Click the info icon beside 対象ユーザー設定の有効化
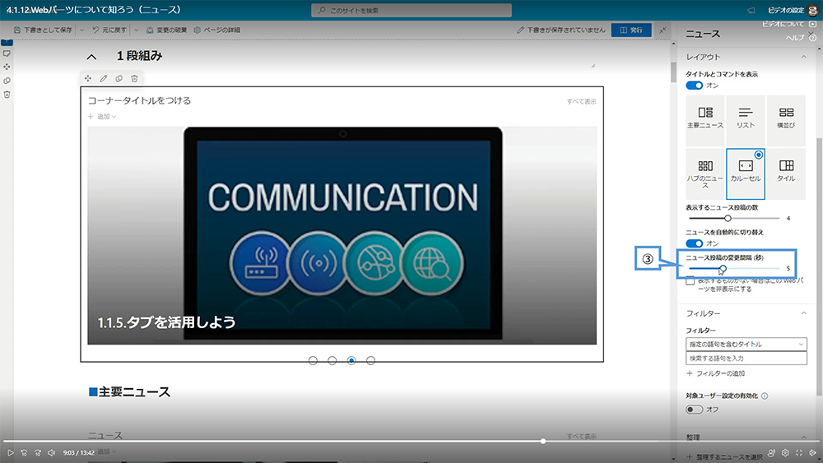The image size is (823, 463). pyautogui.click(x=765, y=396)
